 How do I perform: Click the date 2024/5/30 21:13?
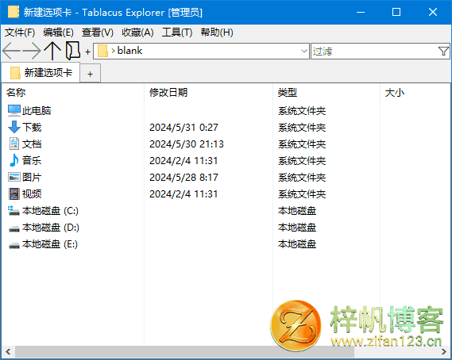point(187,144)
